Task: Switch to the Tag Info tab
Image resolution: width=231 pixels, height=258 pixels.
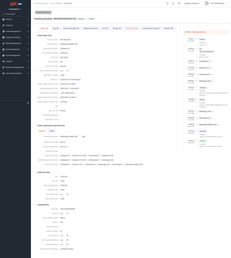Action: point(56,28)
